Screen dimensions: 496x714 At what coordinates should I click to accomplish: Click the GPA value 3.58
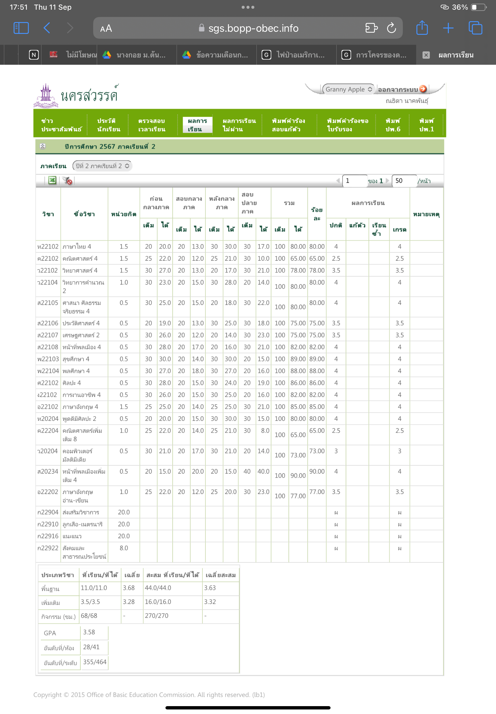(x=89, y=632)
